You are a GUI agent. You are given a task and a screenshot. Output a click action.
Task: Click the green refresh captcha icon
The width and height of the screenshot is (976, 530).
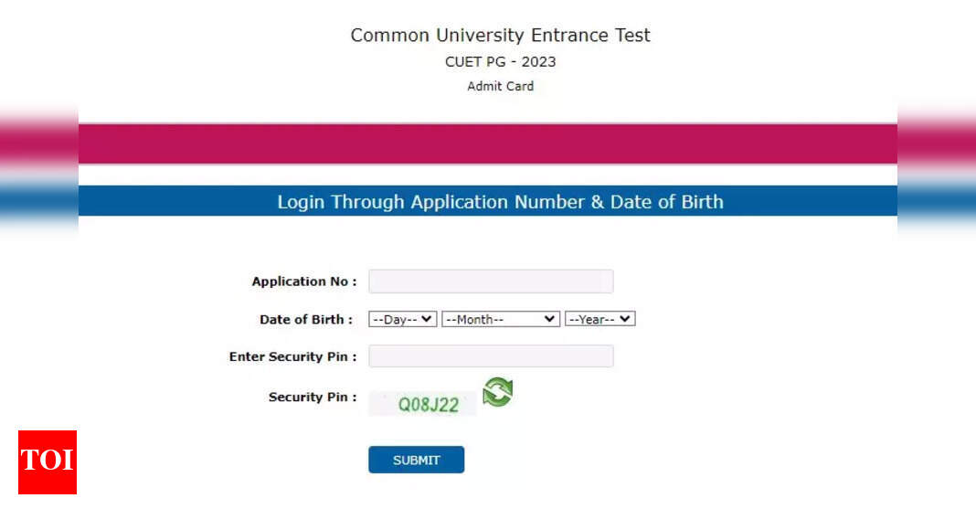[x=497, y=393]
